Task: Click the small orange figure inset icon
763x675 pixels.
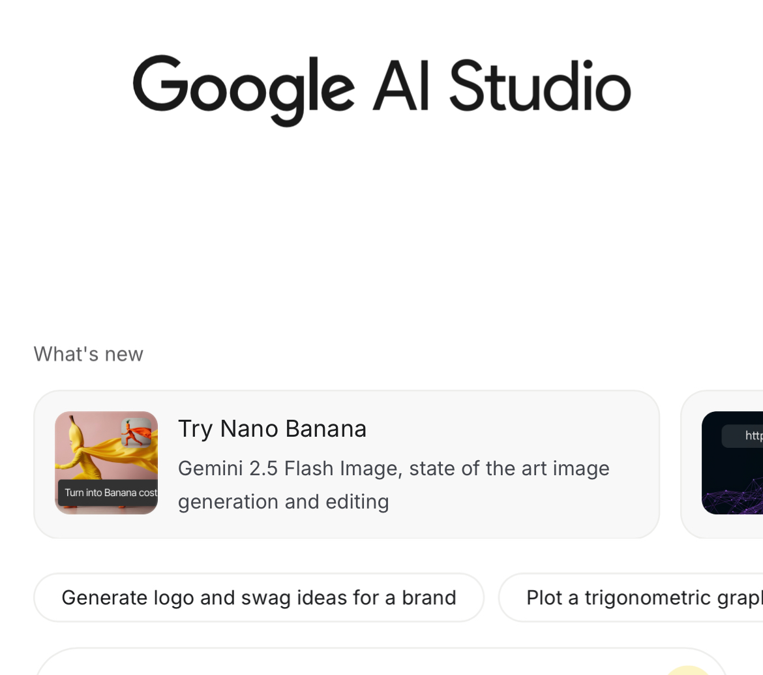Action: 136,432
